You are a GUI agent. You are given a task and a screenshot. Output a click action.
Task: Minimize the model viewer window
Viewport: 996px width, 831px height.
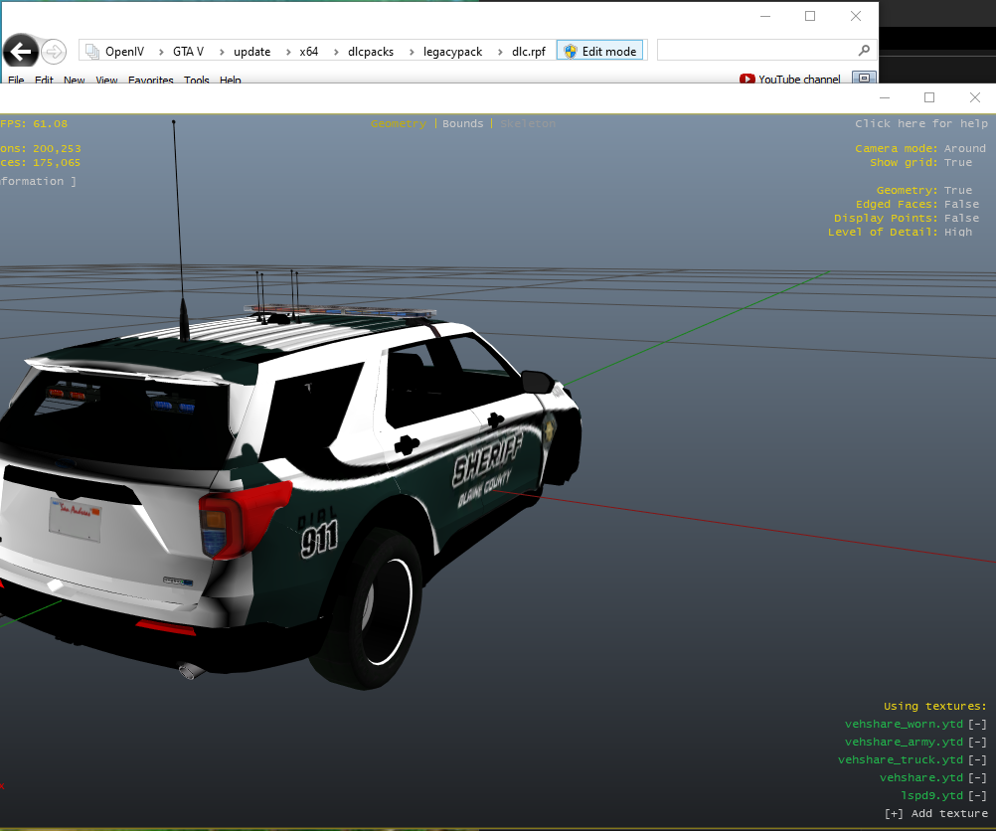[x=885, y=97]
